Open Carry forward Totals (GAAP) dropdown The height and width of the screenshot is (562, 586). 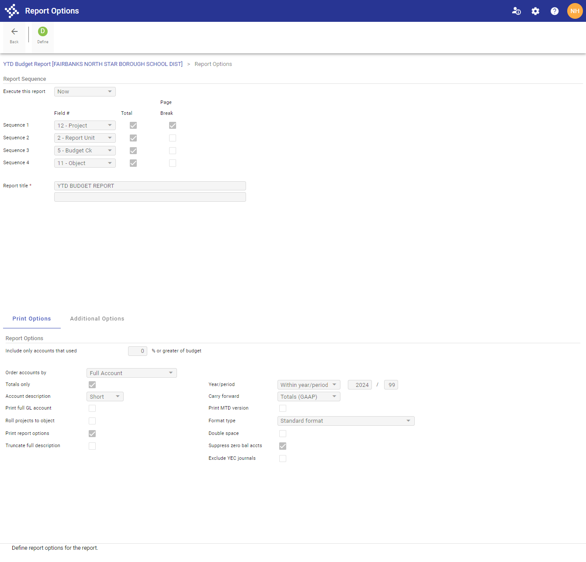pos(309,397)
